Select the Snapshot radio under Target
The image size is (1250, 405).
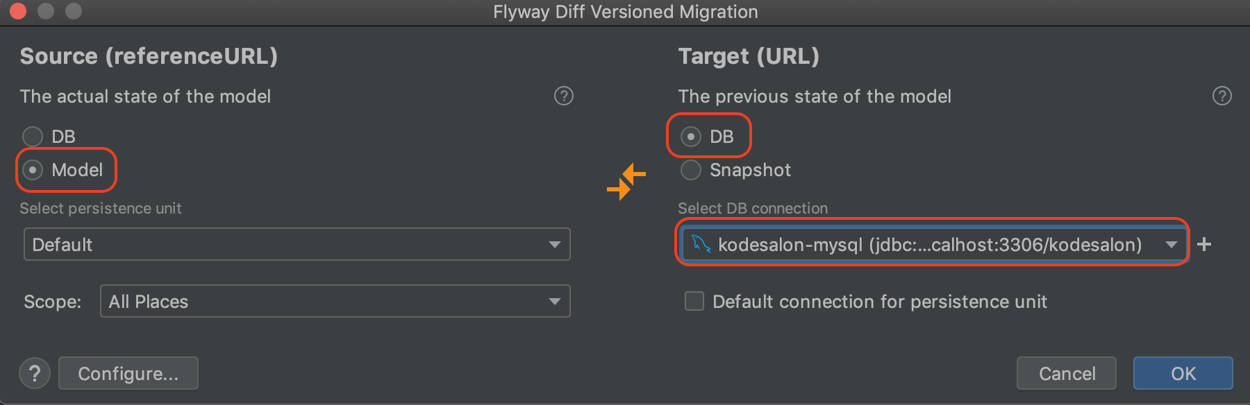click(x=690, y=170)
